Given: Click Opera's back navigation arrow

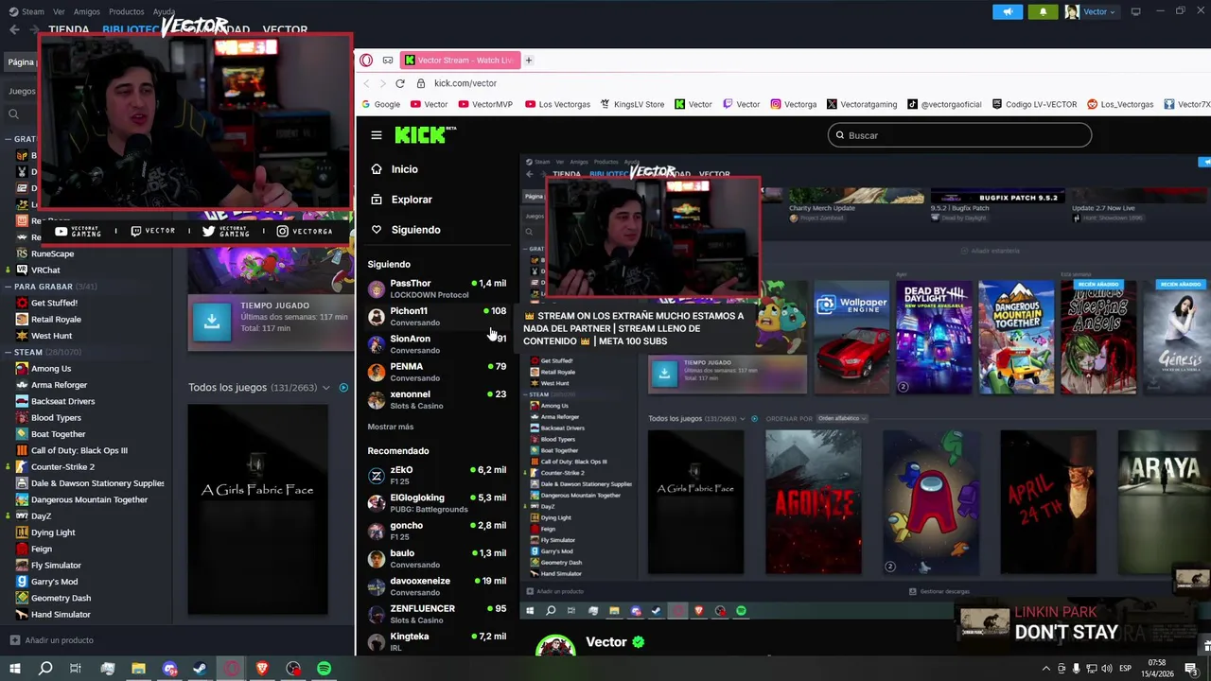Looking at the screenshot, I should tap(367, 83).
